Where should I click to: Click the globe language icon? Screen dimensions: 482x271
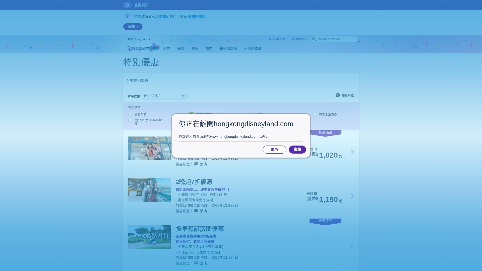coord(293,39)
